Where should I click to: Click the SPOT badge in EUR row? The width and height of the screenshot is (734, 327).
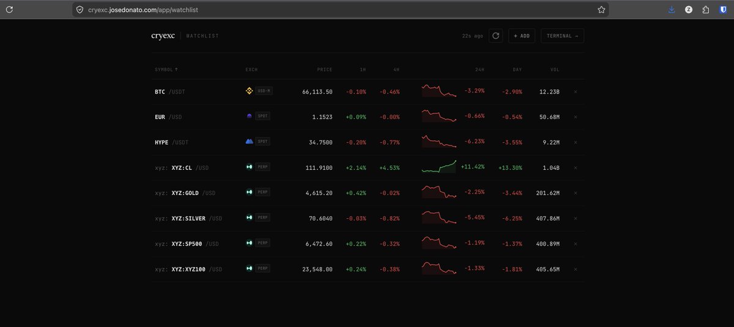[x=262, y=116]
